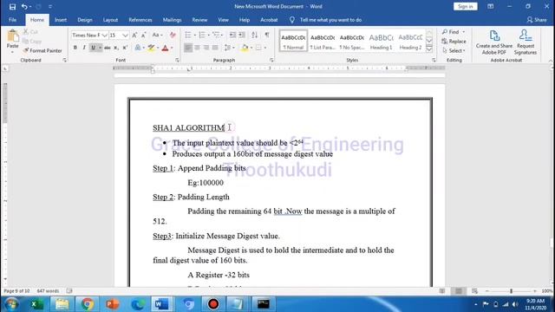Click the Sort icon

click(254, 35)
